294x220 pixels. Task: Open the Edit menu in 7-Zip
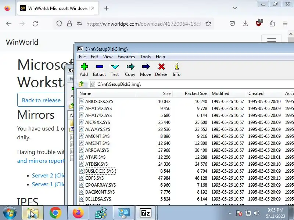pyautogui.click(x=94, y=57)
